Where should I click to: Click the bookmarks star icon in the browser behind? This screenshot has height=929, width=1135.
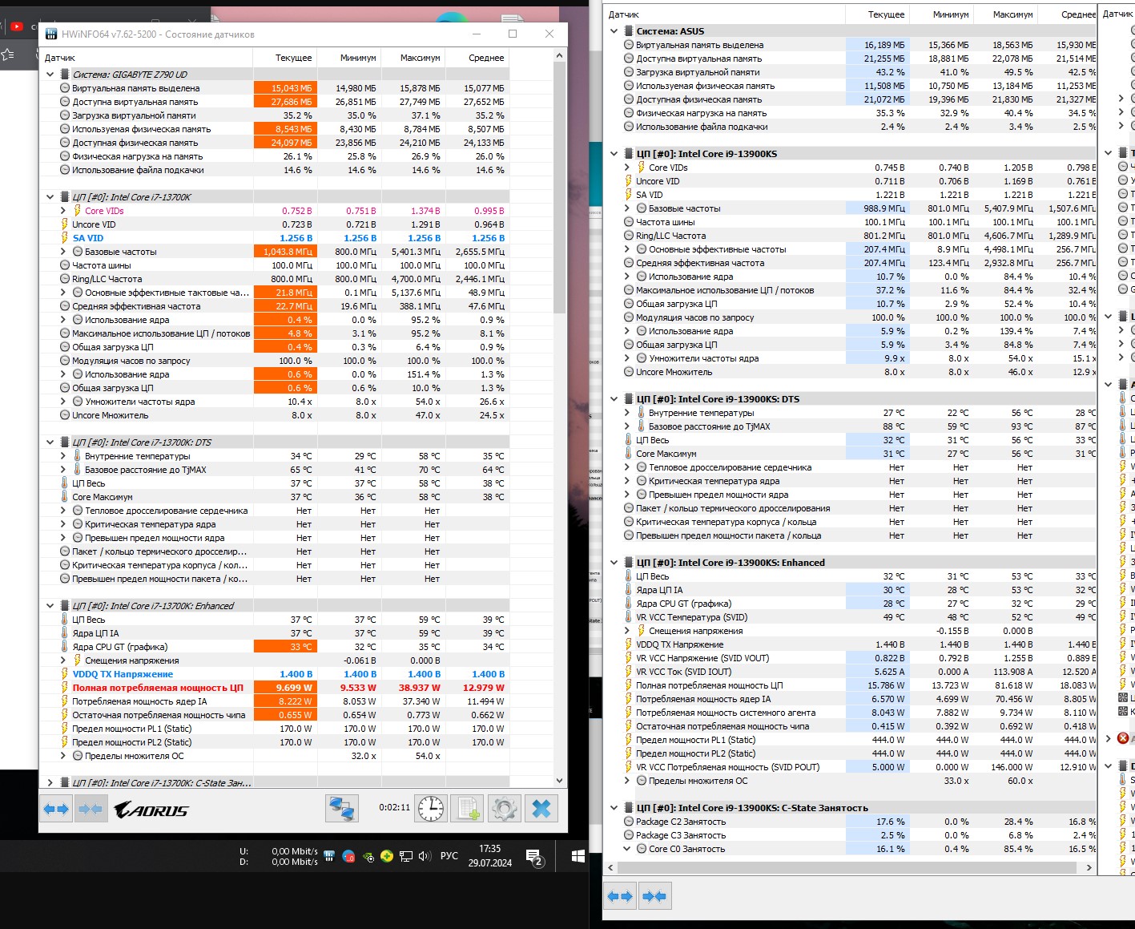(8, 55)
